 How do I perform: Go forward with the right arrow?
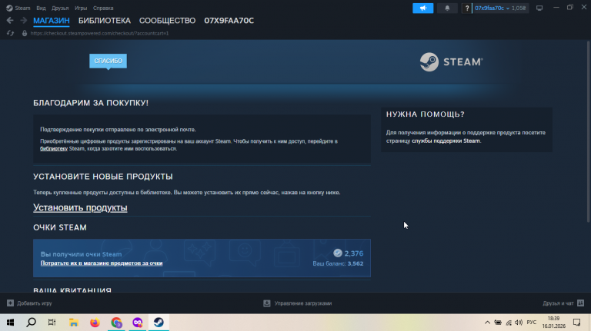pyautogui.click(x=23, y=20)
